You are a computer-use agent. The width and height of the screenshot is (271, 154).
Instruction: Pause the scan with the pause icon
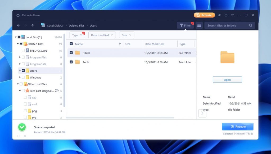point(19,136)
